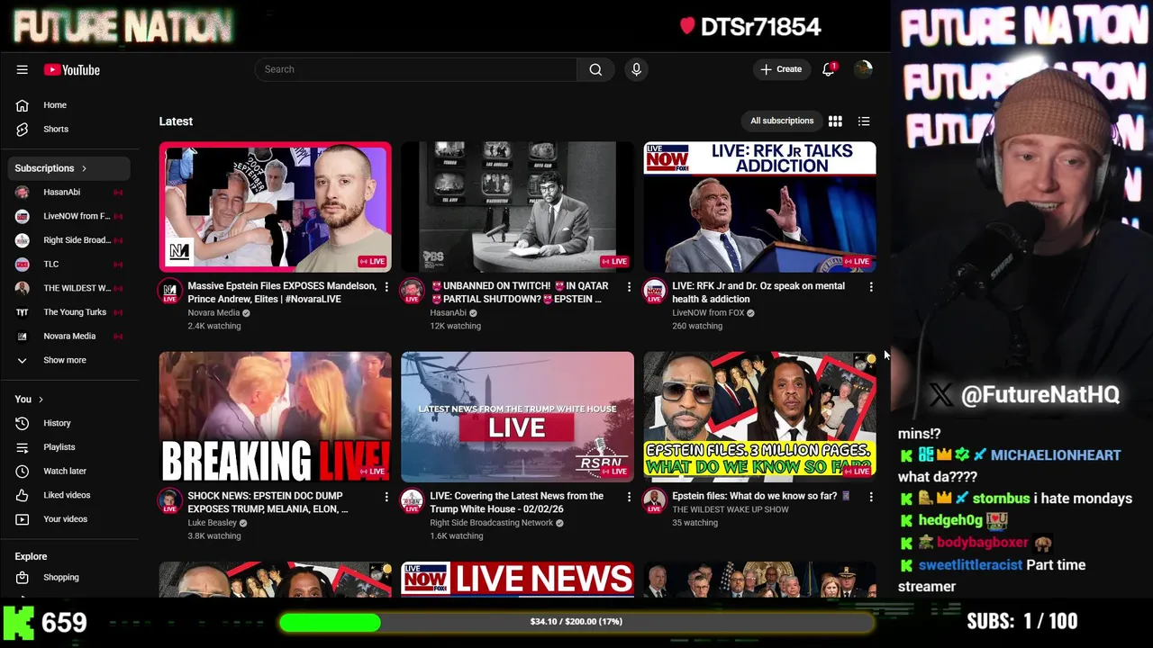This screenshot has height=648, width=1153.
Task: Open RSBN Trump White House LIVE thumbnail
Action: tap(517, 417)
